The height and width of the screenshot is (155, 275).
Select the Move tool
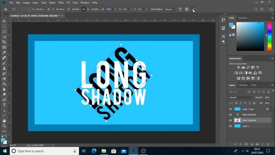click(x=4, y=21)
